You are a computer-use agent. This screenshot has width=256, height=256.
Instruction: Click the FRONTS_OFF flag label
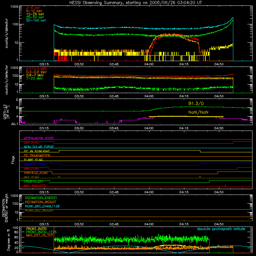tap(34, 181)
